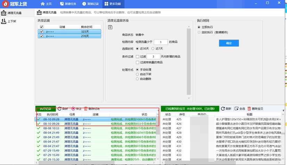Select the 近7天 radio option

point(154,48)
